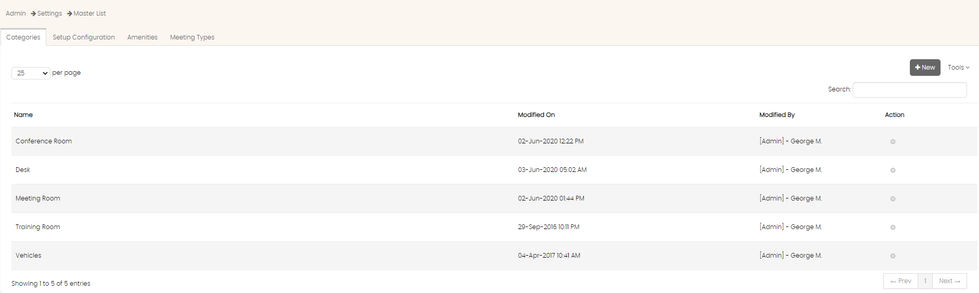Open gear actions for Desk row
The image size is (979, 293).
(x=893, y=170)
